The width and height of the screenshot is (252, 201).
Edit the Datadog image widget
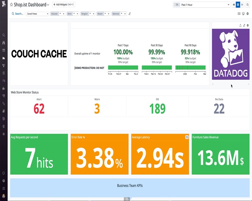244,25
